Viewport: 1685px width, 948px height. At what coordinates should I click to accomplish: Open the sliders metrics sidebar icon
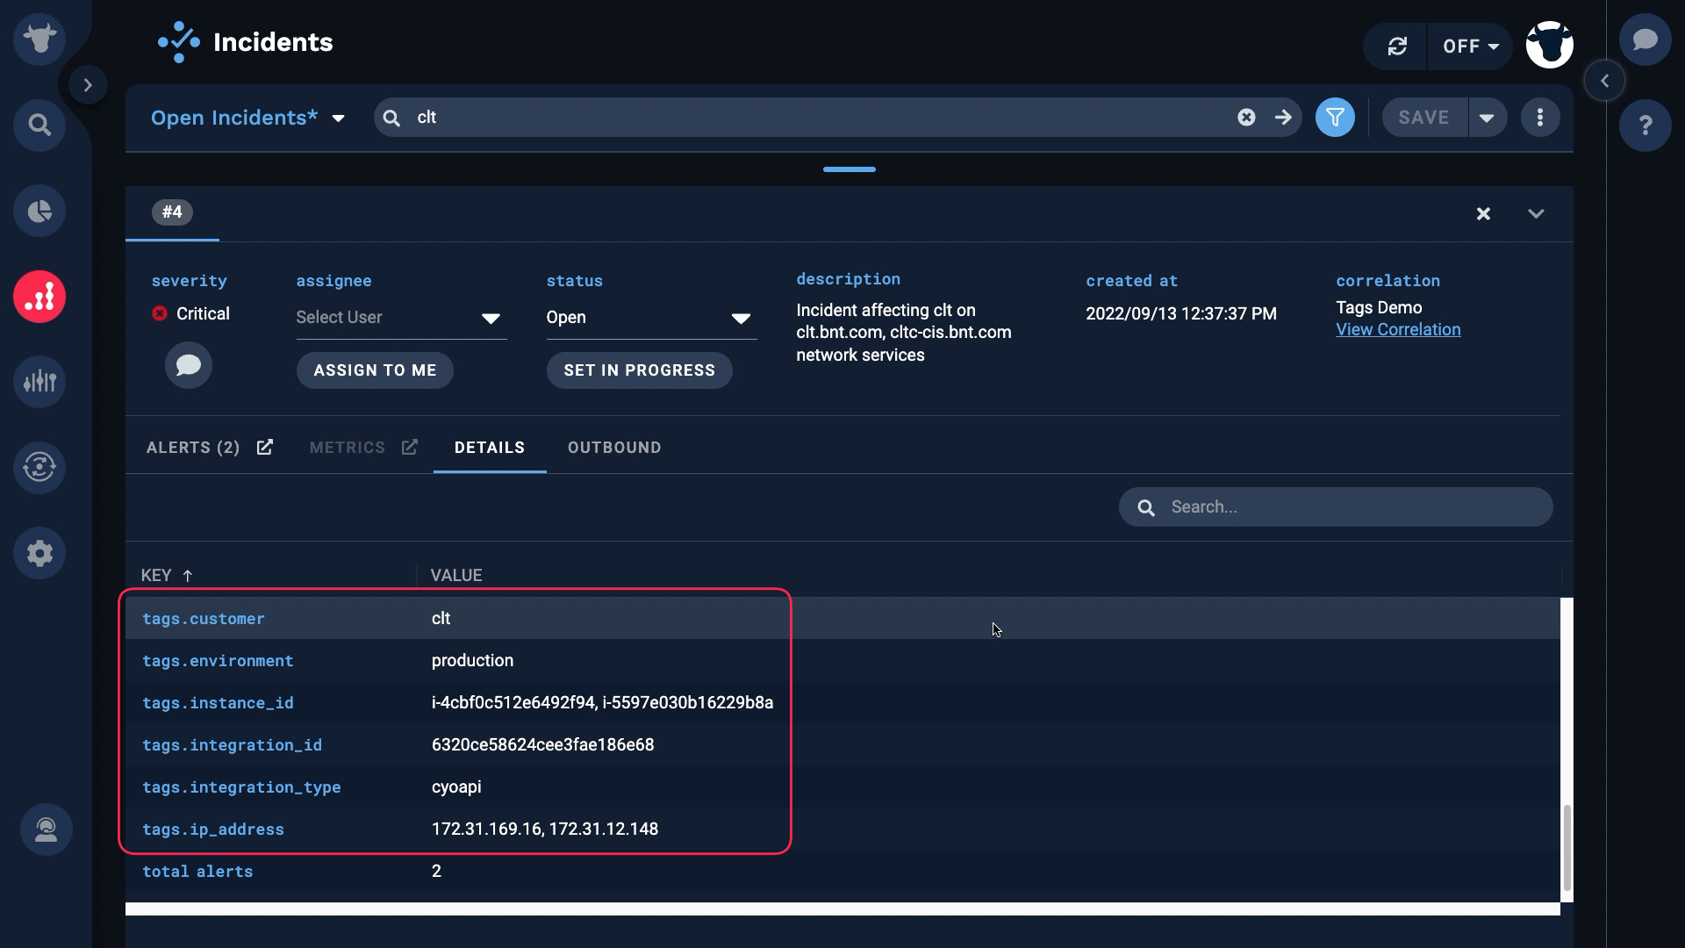point(39,382)
